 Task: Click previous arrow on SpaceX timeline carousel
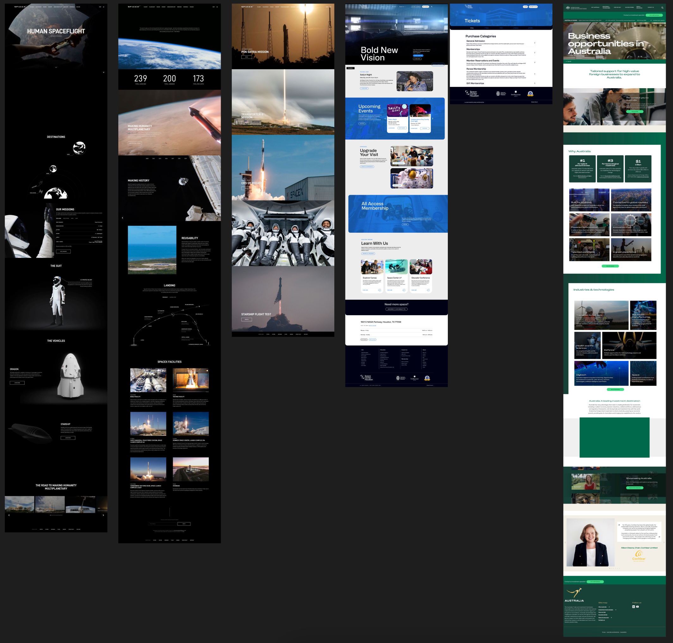(9, 515)
